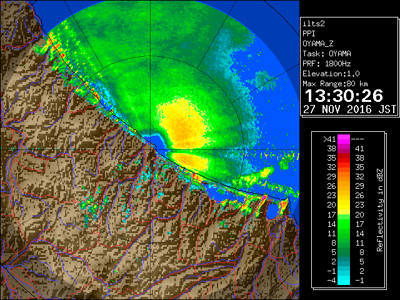Click the 'Max Range:80 km' text

point(335,84)
